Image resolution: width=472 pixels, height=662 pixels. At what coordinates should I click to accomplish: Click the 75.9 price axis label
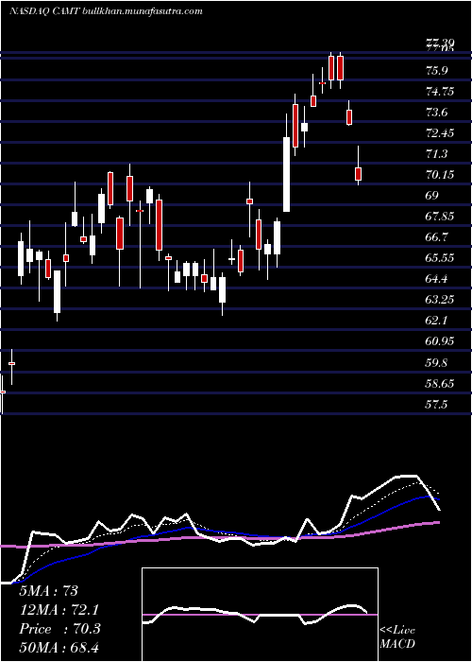[436, 71]
